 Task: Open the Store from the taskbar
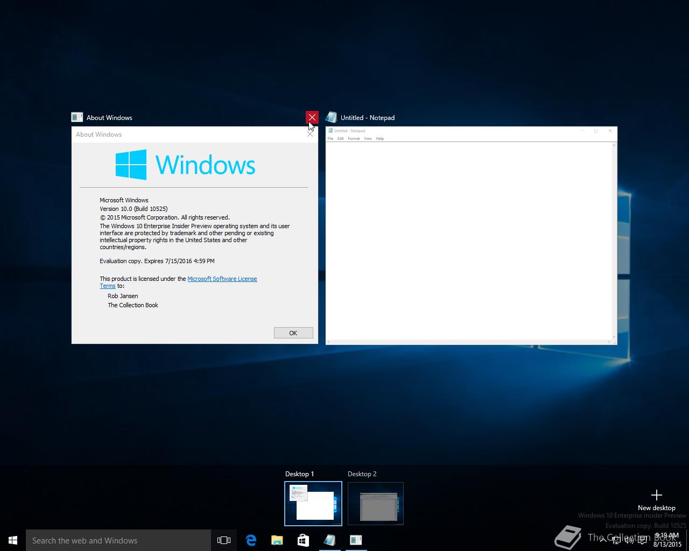(x=303, y=540)
